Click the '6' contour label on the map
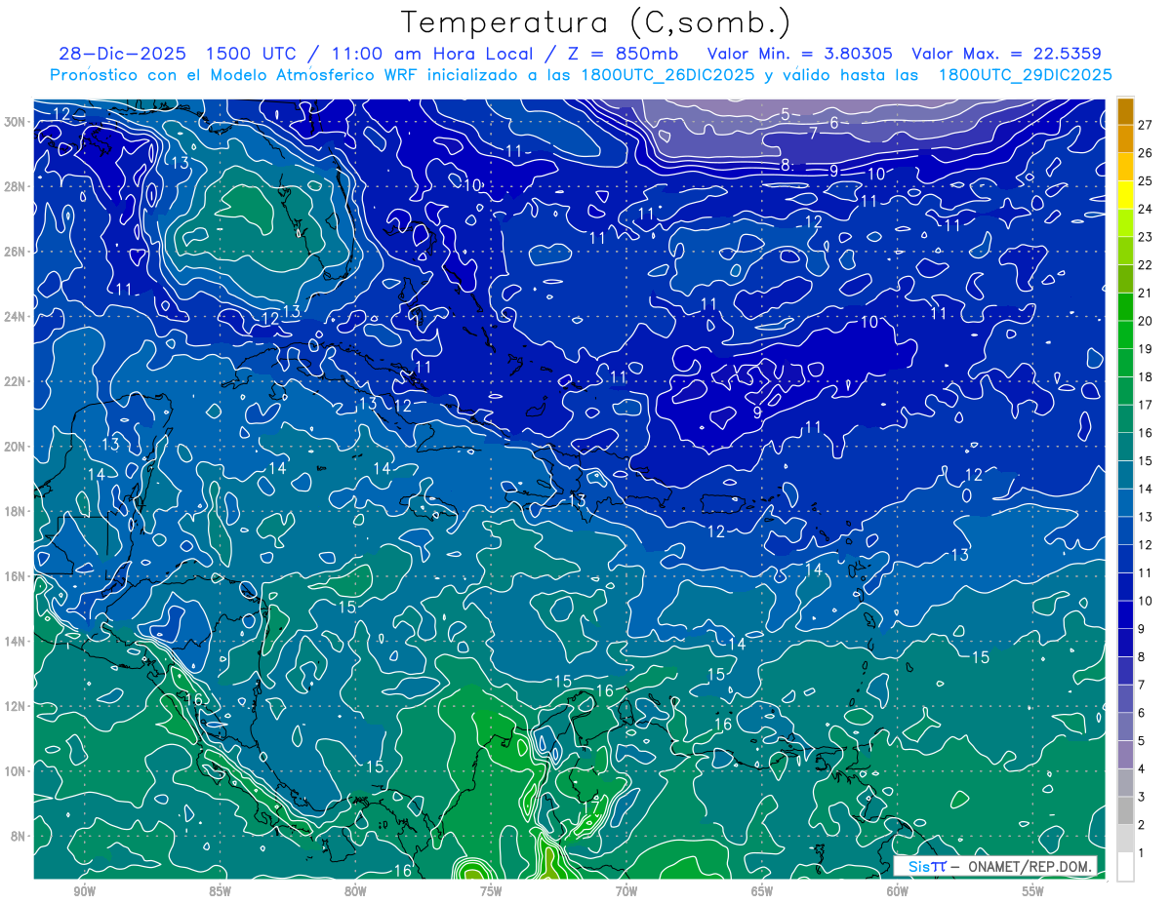The image size is (1171, 904). (x=834, y=123)
